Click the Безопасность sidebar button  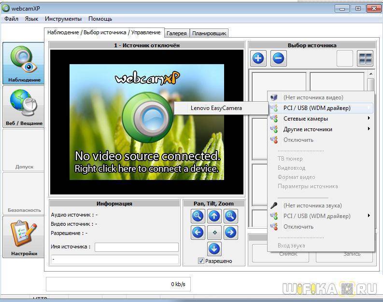pyautogui.click(x=24, y=193)
